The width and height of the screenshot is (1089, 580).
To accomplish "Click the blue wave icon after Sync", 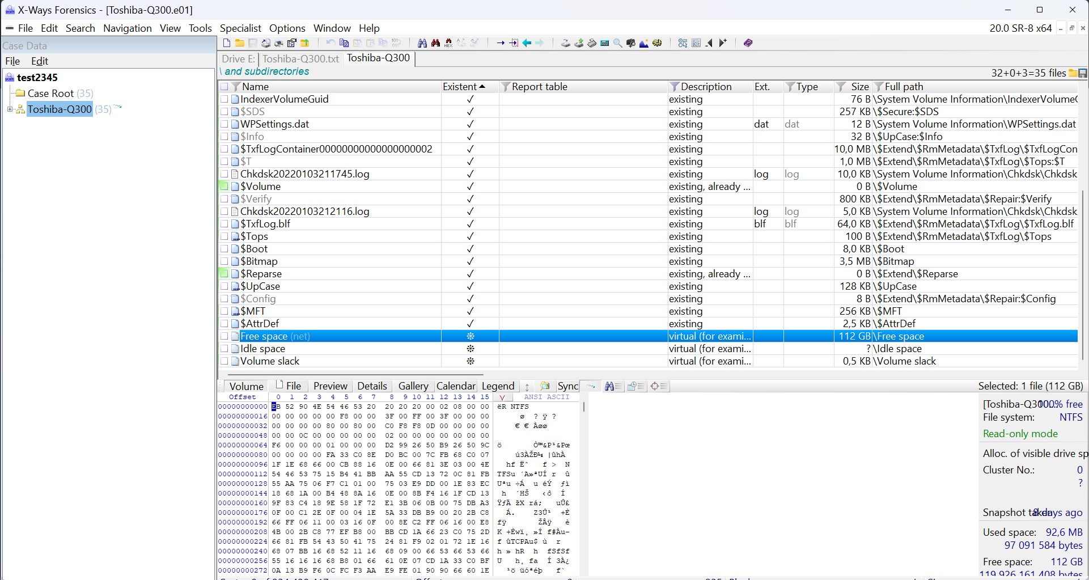I will [591, 386].
